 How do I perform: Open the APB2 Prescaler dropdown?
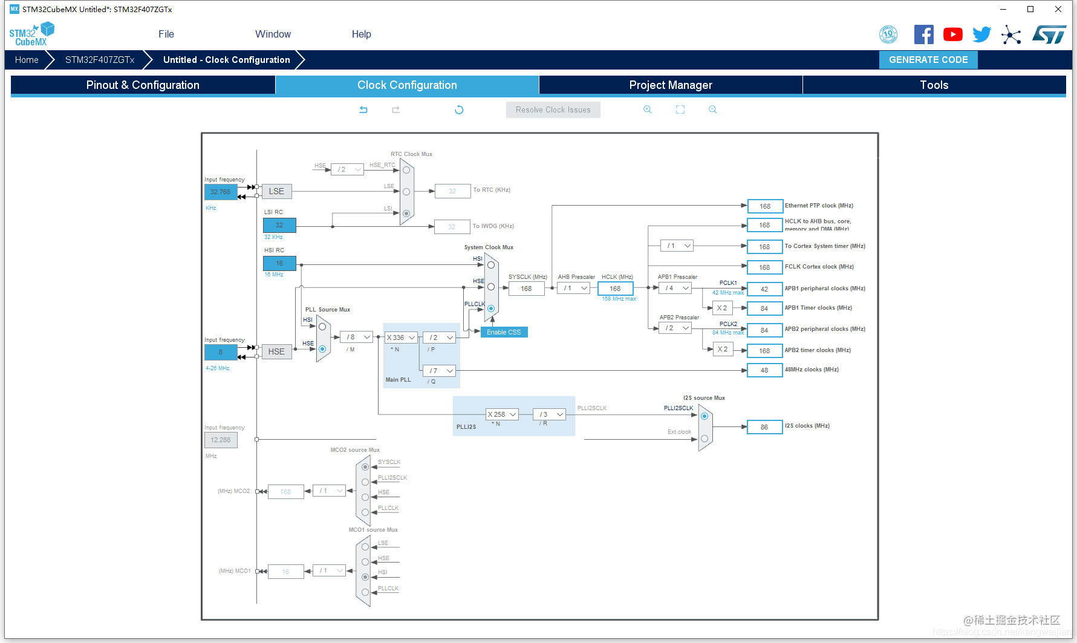pos(675,328)
